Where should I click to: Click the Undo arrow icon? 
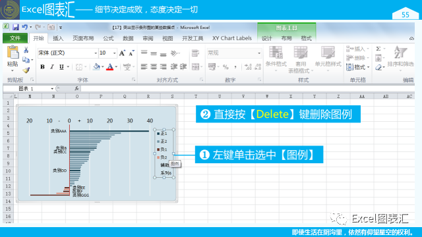pyautogui.click(x=25, y=27)
